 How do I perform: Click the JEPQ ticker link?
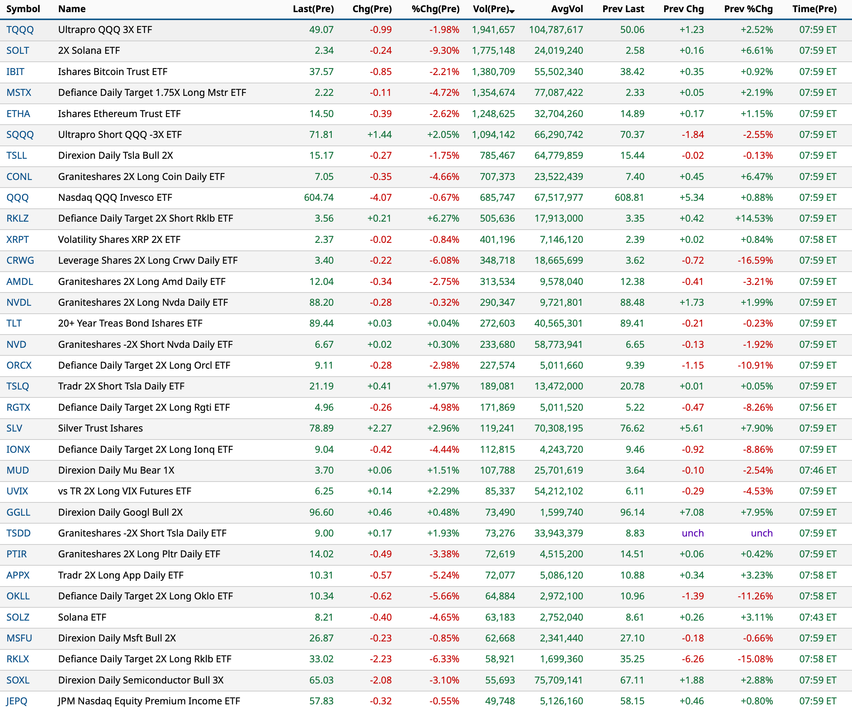point(17,701)
